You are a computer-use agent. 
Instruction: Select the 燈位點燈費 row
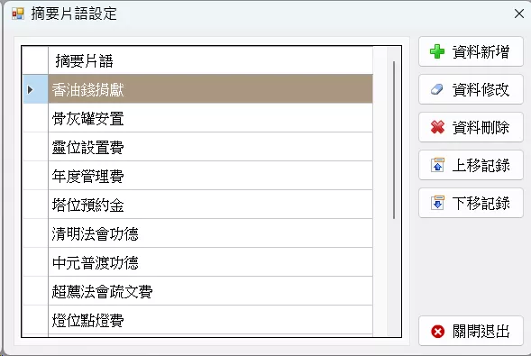210,320
